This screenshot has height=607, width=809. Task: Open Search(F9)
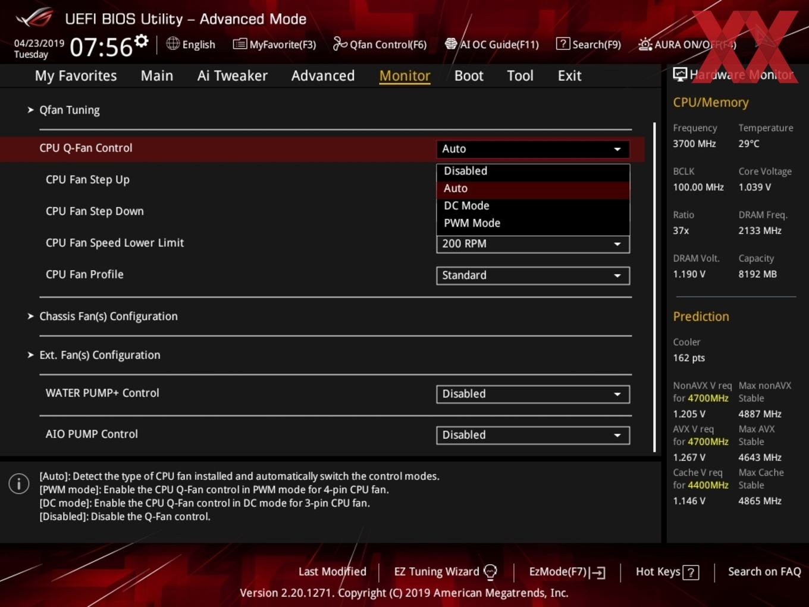pyautogui.click(x=588, y=44)
